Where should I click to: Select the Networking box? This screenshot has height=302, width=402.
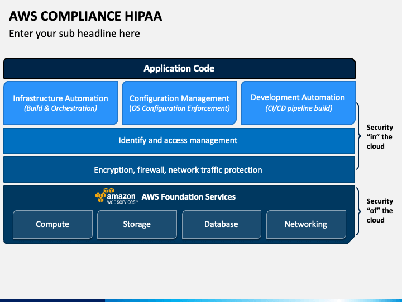(x=306, y=224)
